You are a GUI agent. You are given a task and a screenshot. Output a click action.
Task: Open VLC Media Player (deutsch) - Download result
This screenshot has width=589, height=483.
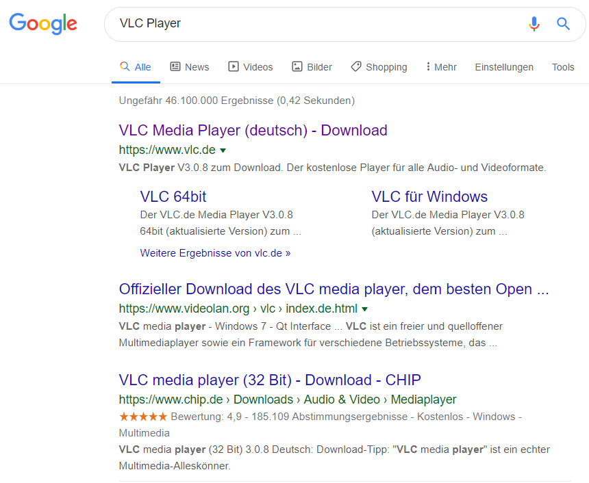pos(253,130)
